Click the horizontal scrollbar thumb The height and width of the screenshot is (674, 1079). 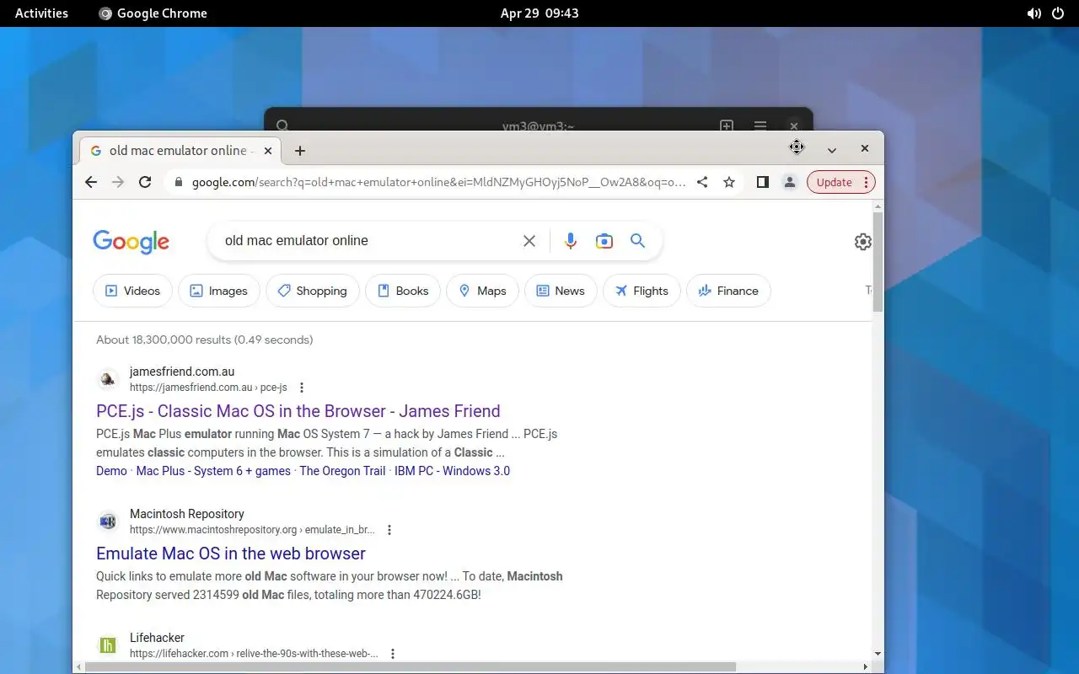[x=411, y=667]
